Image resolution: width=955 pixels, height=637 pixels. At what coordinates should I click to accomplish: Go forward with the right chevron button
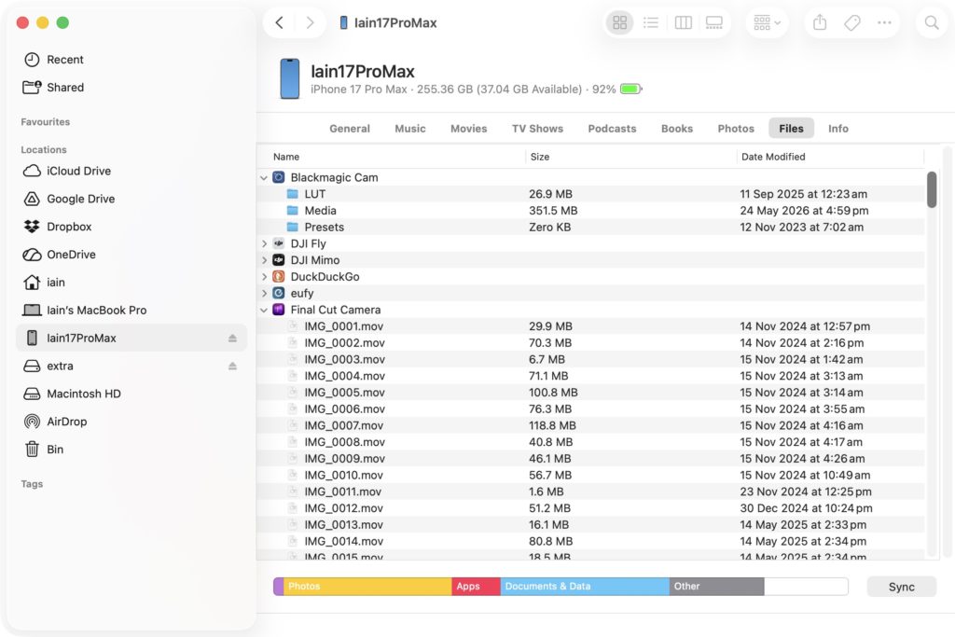(310, 22)
